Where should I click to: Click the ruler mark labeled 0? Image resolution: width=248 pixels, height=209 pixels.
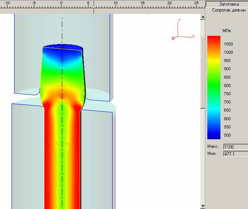point(62,3)
